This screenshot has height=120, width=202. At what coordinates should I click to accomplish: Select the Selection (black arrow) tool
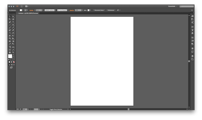[10, 16]
